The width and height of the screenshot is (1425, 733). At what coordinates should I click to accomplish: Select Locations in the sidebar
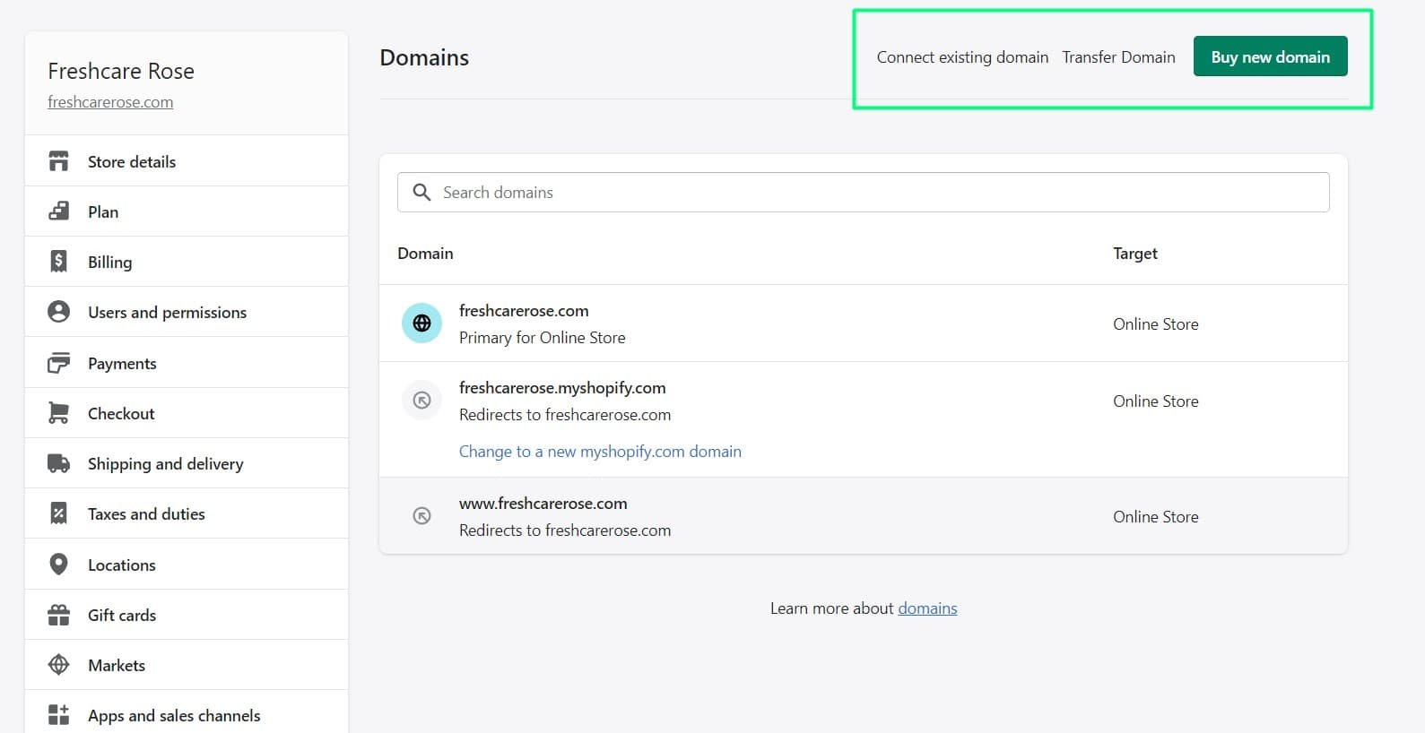[x=187, y=565]
